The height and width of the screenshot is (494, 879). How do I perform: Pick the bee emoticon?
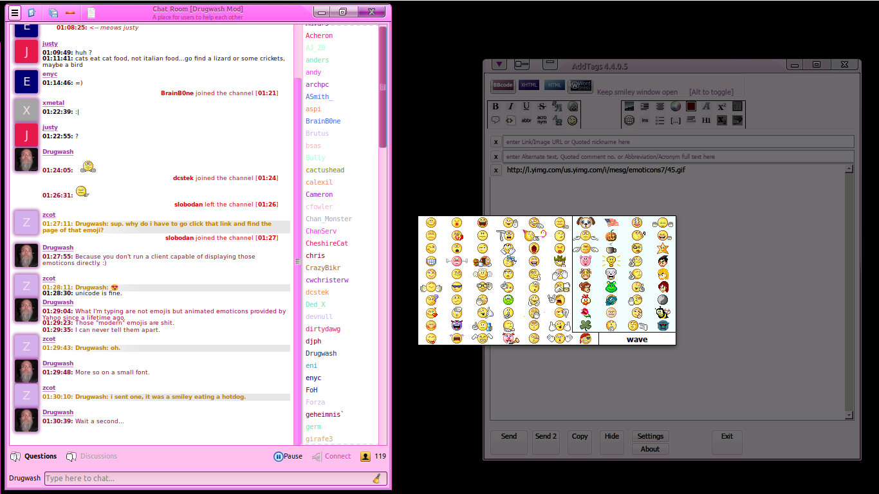[x=663, y=313]
